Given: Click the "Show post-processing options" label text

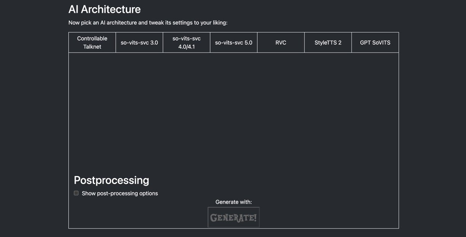Looking at the screenshot, I should pos(120,193).
